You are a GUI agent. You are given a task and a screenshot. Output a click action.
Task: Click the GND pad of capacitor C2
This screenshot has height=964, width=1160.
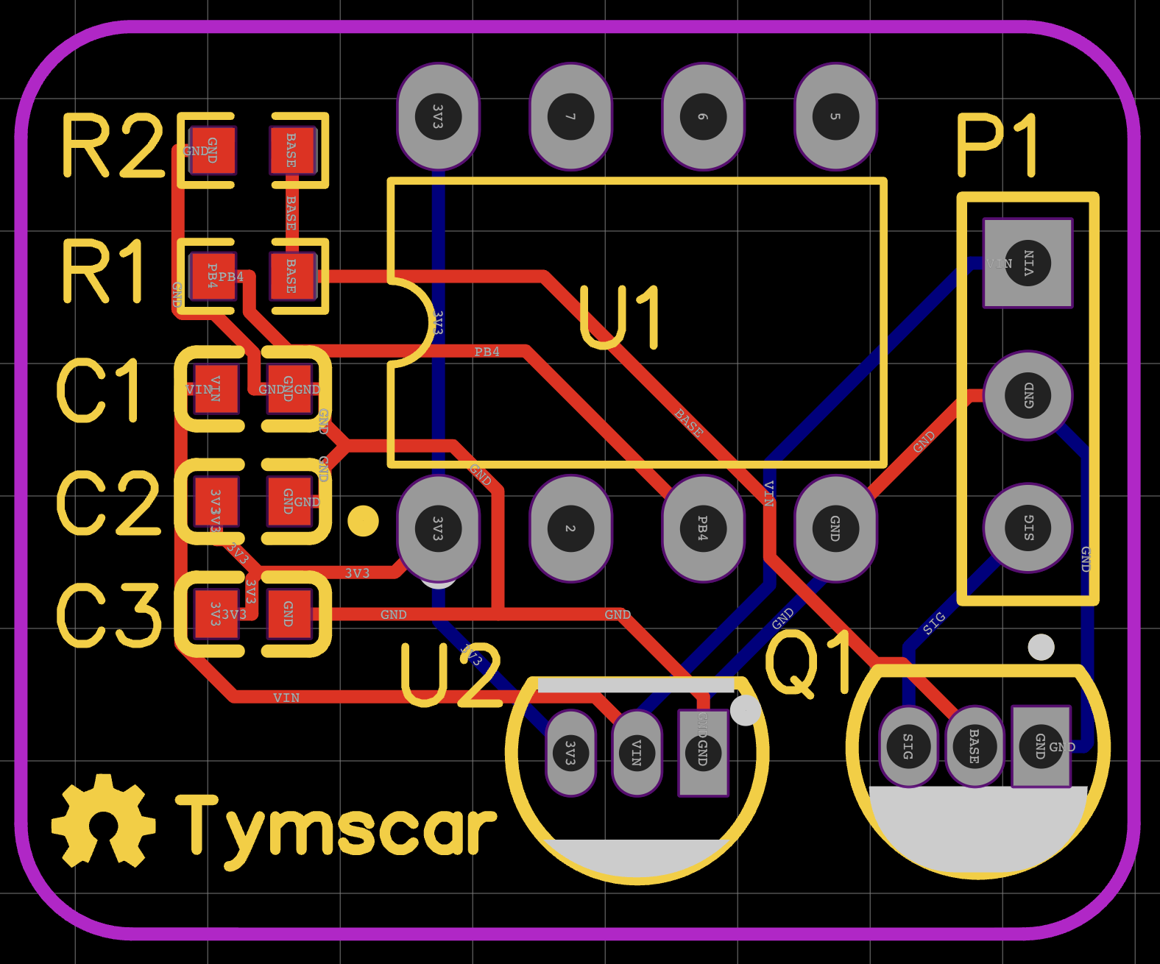(x=289, y=501)
